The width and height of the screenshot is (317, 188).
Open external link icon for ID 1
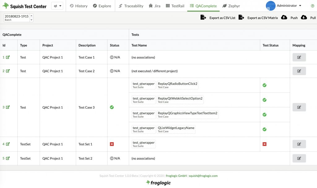point(8,57)
